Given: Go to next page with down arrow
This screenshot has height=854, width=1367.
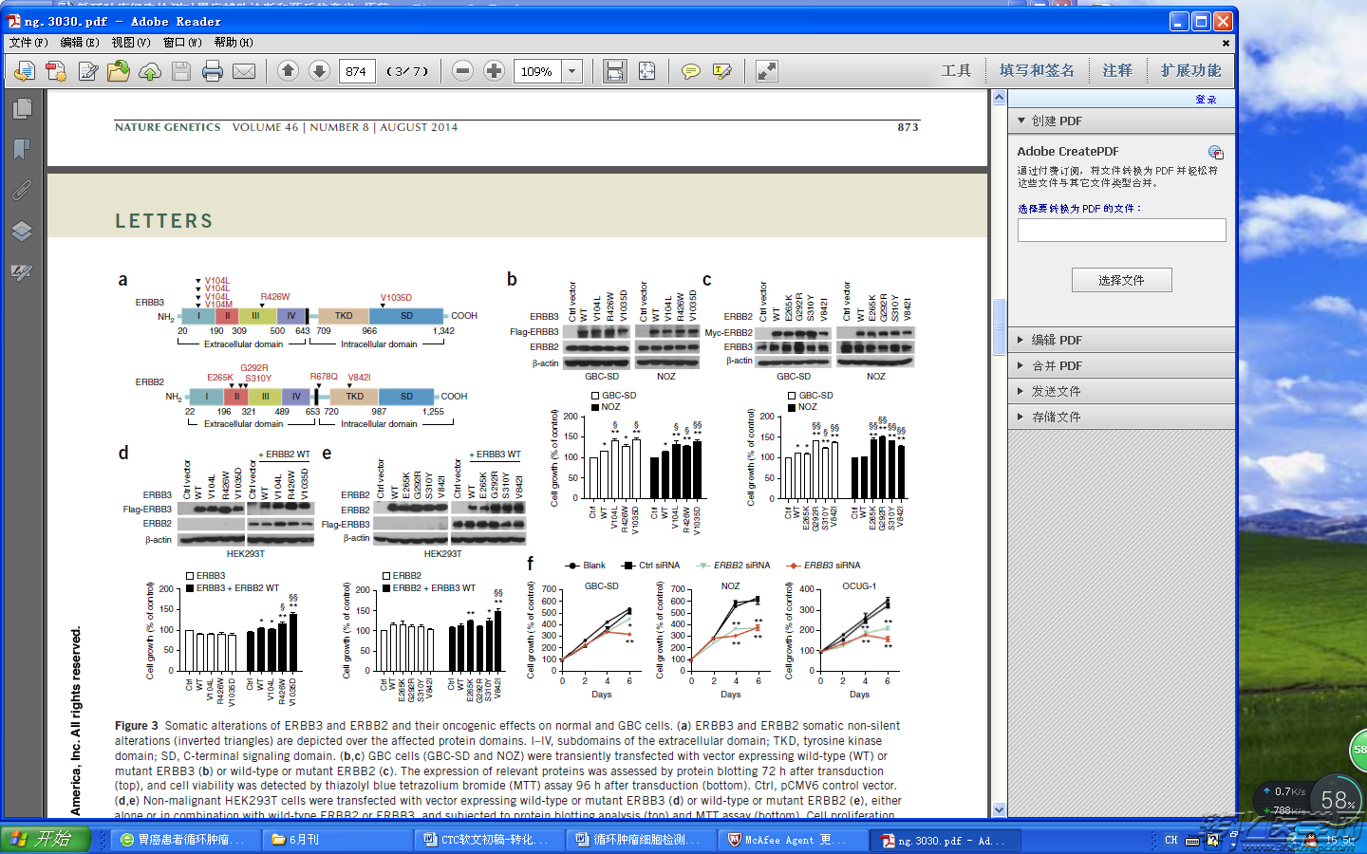Looking at the screenshot, I should [x=320, y=71].
